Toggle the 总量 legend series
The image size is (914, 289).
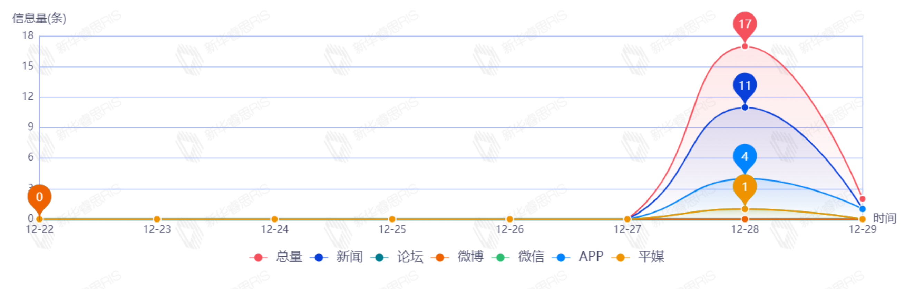point(277,257)
